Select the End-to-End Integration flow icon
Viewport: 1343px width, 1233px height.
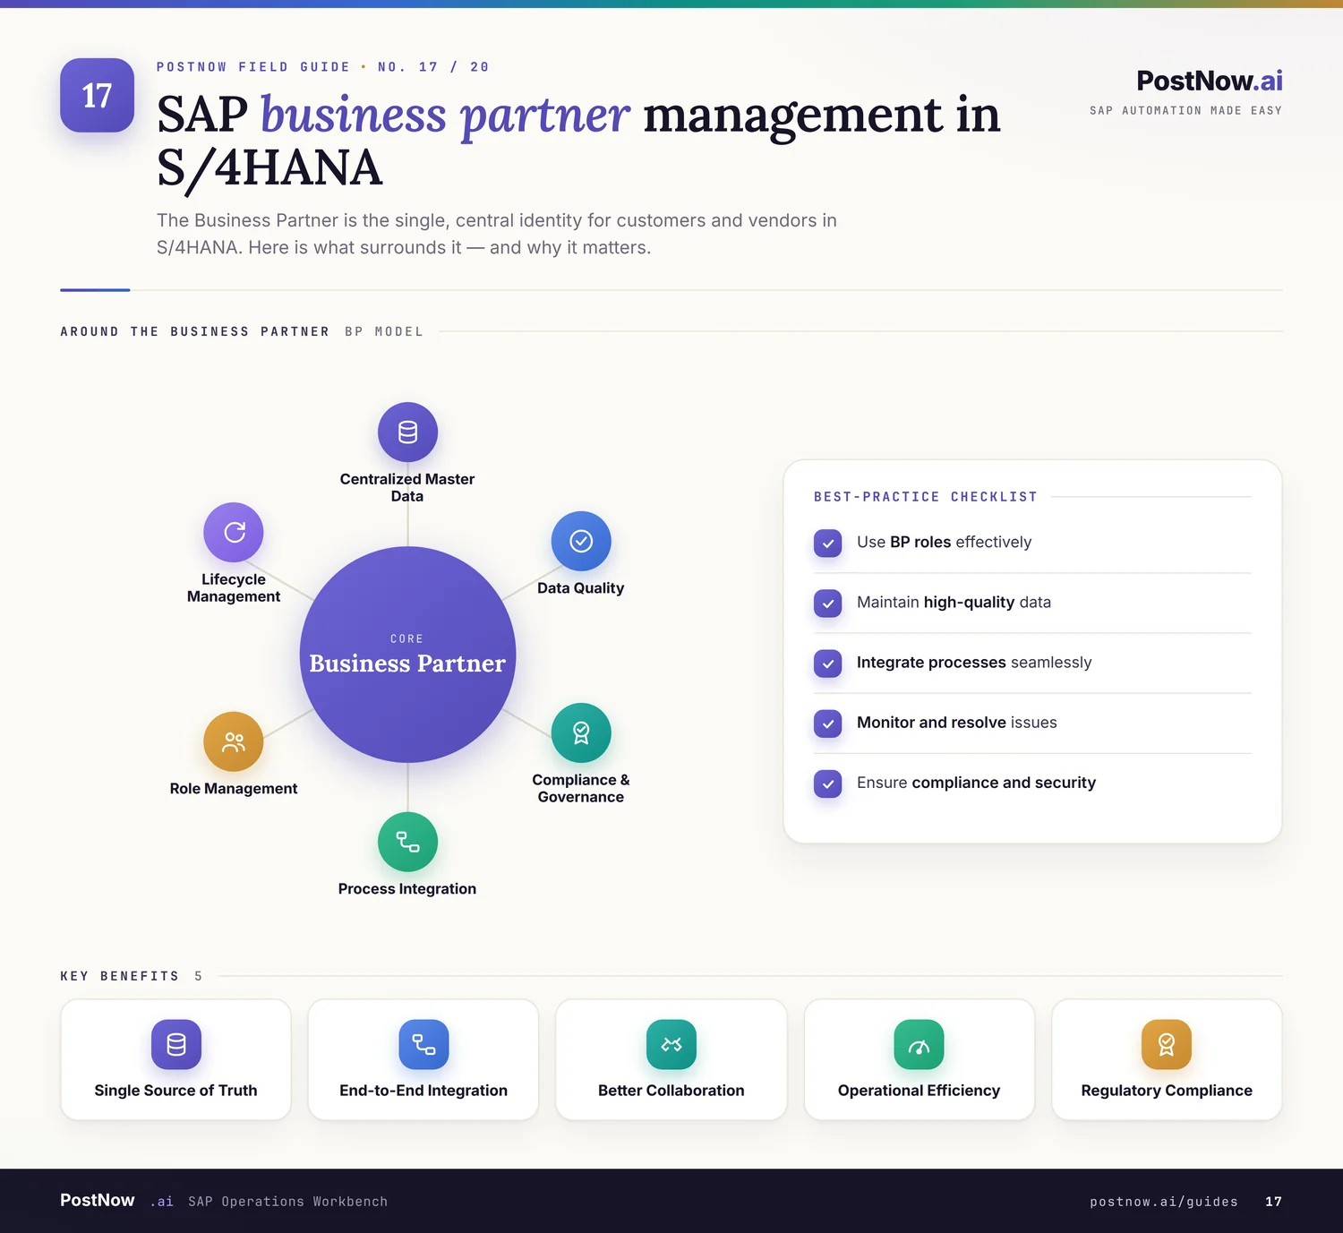423,1044
